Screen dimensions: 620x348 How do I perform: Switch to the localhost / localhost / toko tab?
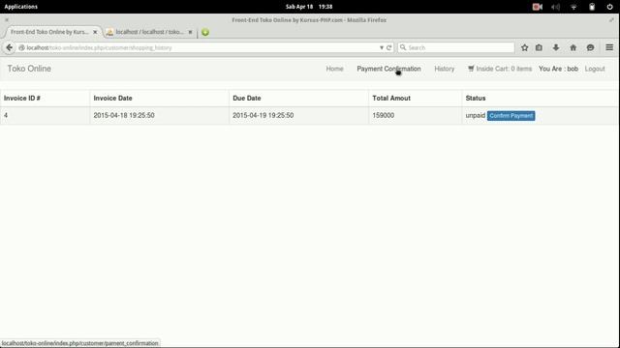[x=149, y=32]
